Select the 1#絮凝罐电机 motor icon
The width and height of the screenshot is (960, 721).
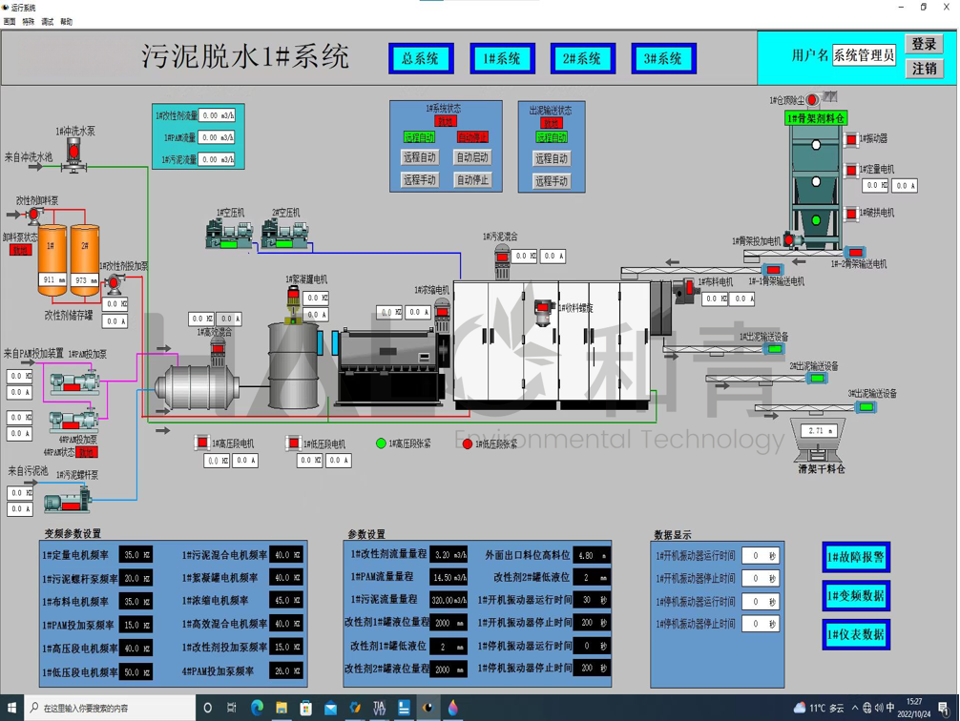tap(294, 298)
